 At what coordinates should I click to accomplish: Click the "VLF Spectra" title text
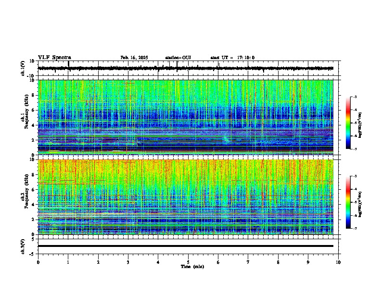[x=54, y=58]
